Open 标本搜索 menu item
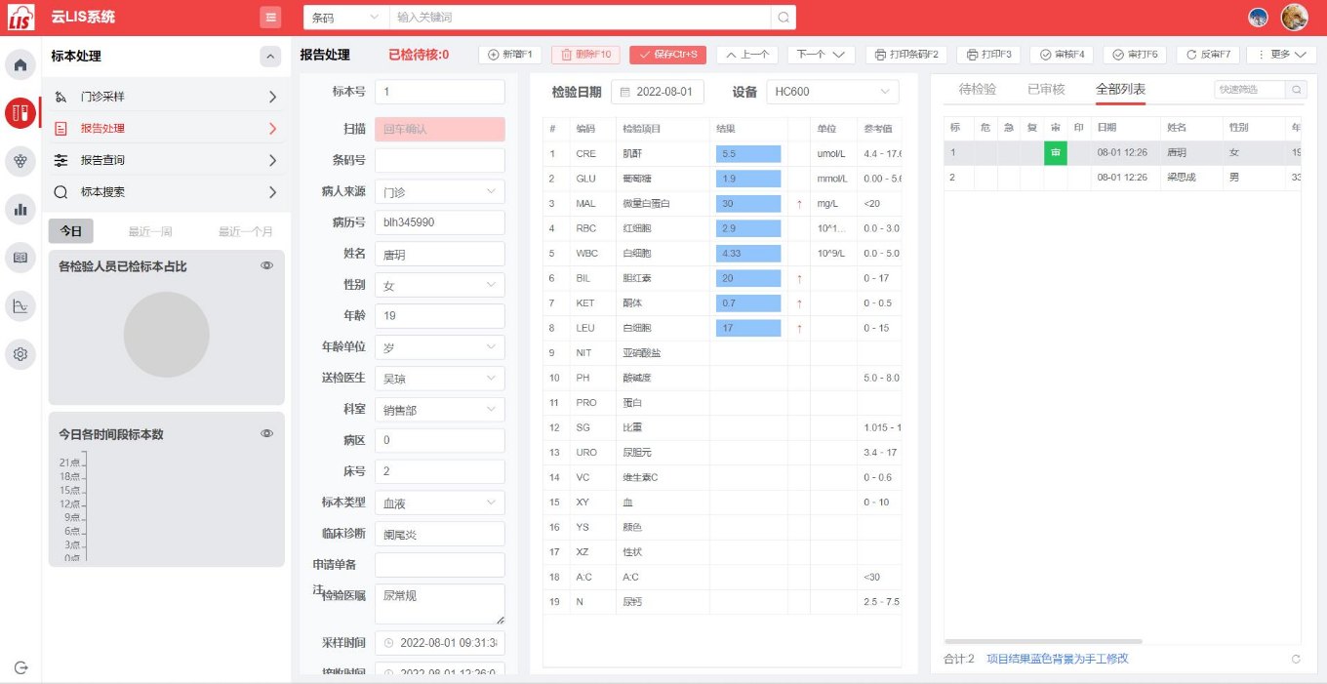 pos(166,192)
